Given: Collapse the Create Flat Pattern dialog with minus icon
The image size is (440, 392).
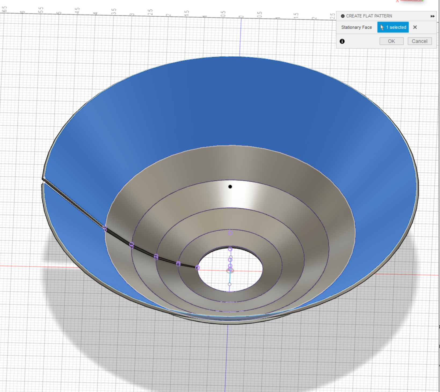Looking at the screenshot, I should pyautogui.click(x=343, y=16).
